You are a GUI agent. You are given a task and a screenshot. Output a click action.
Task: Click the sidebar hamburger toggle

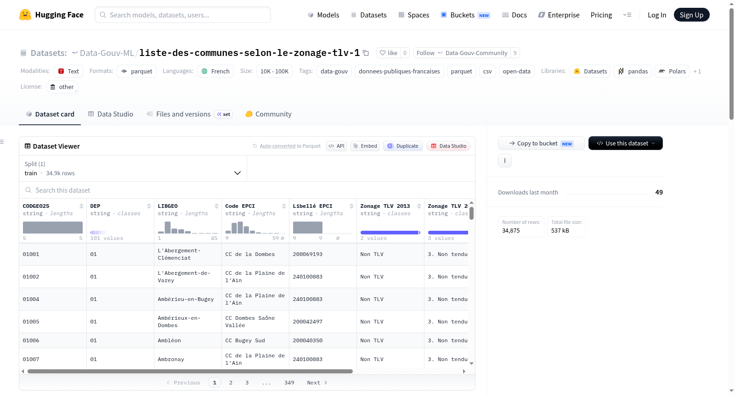point(2,142)
